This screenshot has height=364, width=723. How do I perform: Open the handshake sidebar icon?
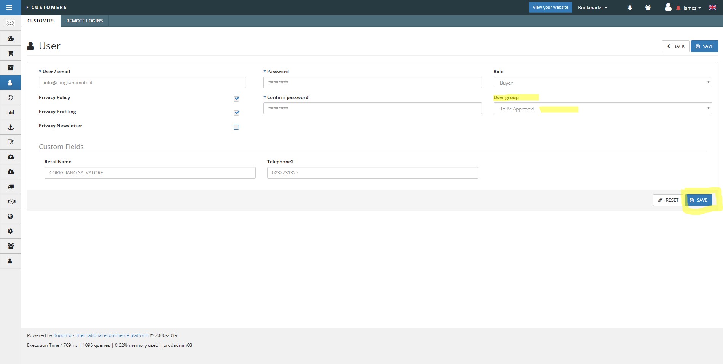coord(11,201)
